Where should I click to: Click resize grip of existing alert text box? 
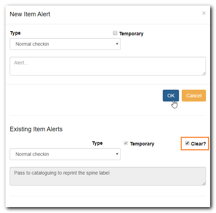(x=204, y=184)
